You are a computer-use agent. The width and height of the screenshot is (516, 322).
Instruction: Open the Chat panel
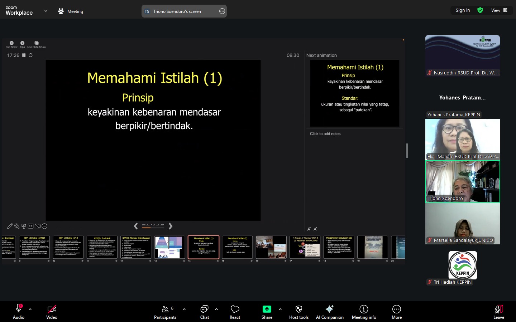(204, 312)
